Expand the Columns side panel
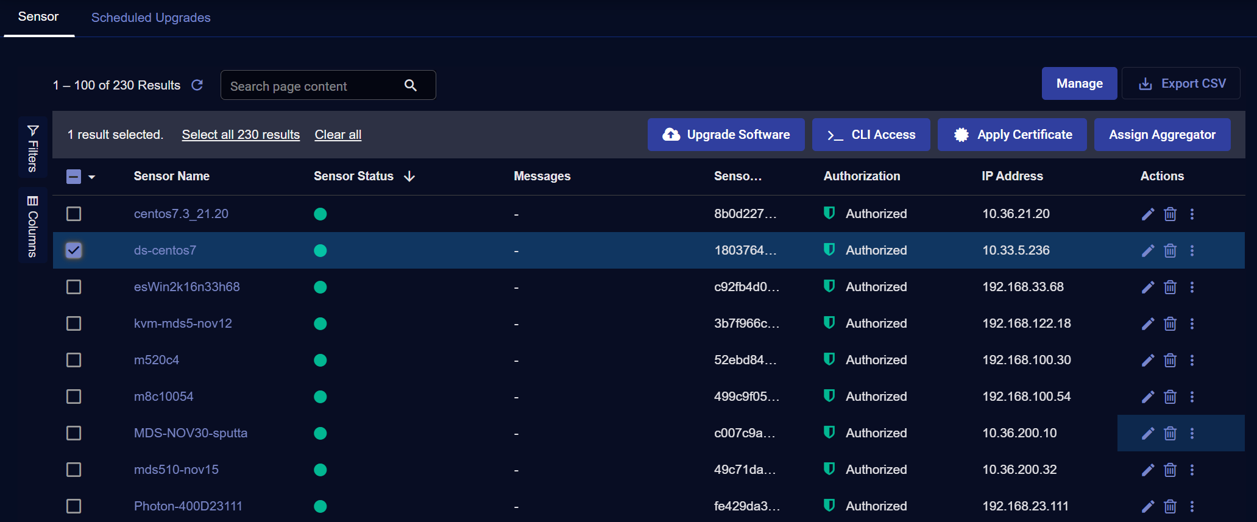This screenshot has width=1257, height=522. coord(33,225)
